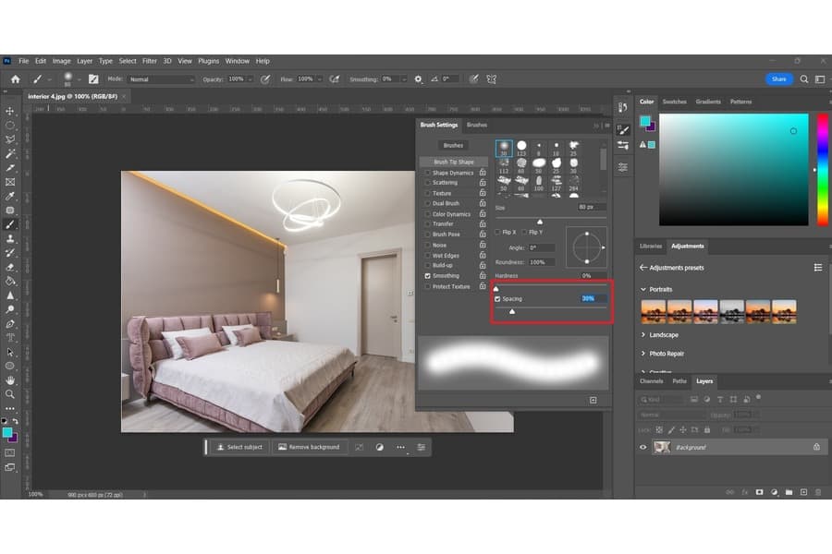Screen dimensions: 832x554
Task: Select the Move tool
Action: [9, 111]
